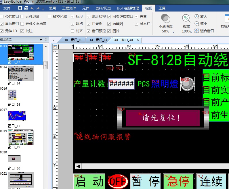The height and width of the screenshot is (189, 229).
Task: Click the 适合窗口 fit window icon
Action: click(x=197, y=31)
